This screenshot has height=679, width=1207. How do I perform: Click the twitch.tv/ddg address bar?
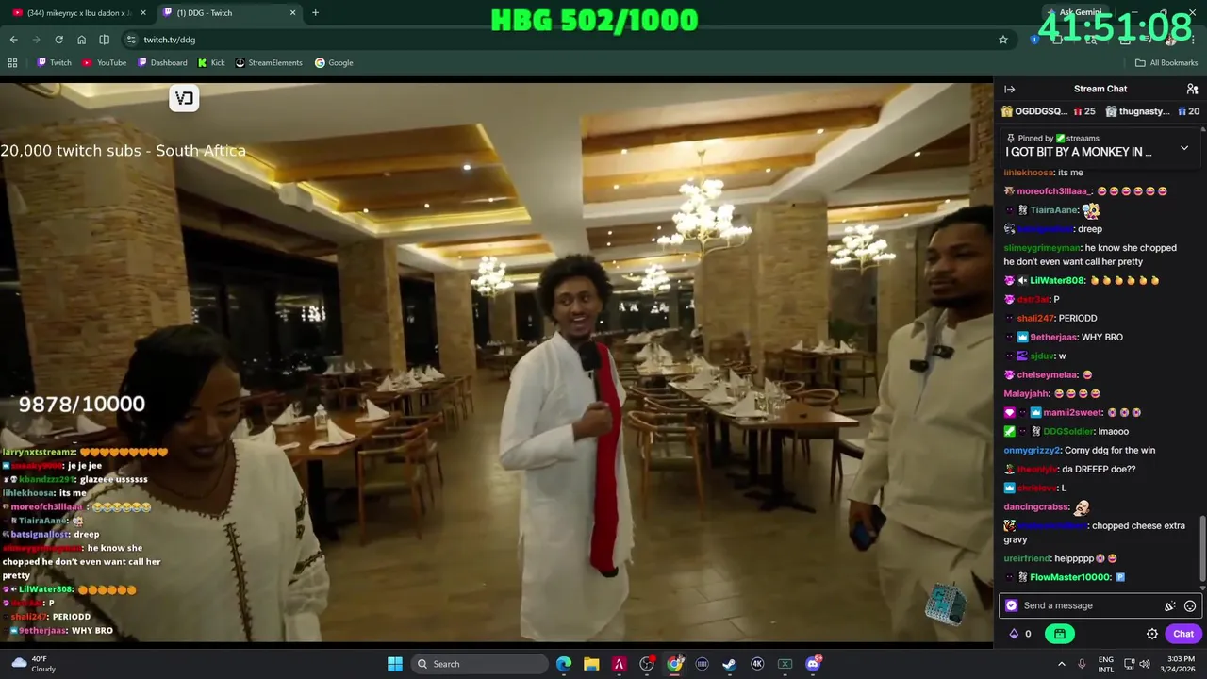566,40
